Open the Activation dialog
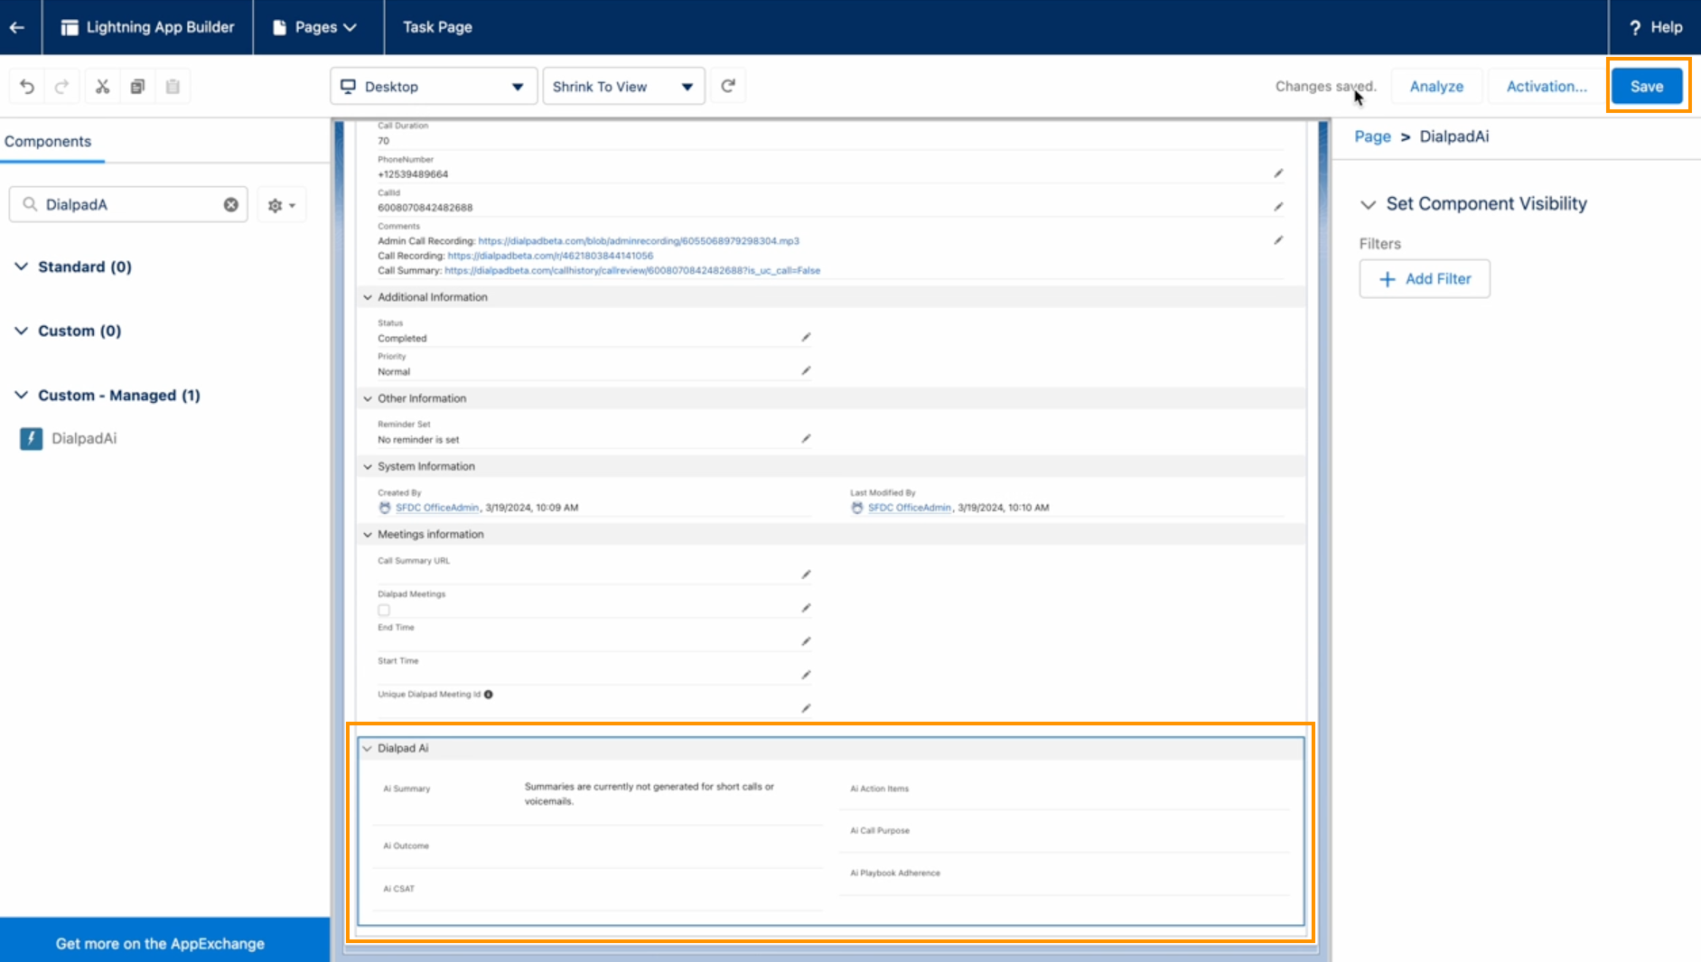This screenshot has width=1701, height=962. (1547, 87)
